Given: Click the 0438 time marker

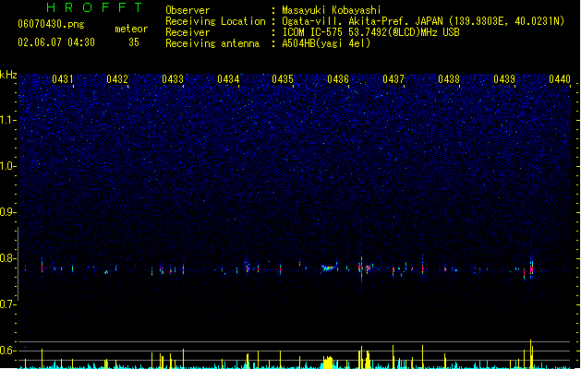Looking at the screenshot, I should pyautogui.click(x=449, y=79).
